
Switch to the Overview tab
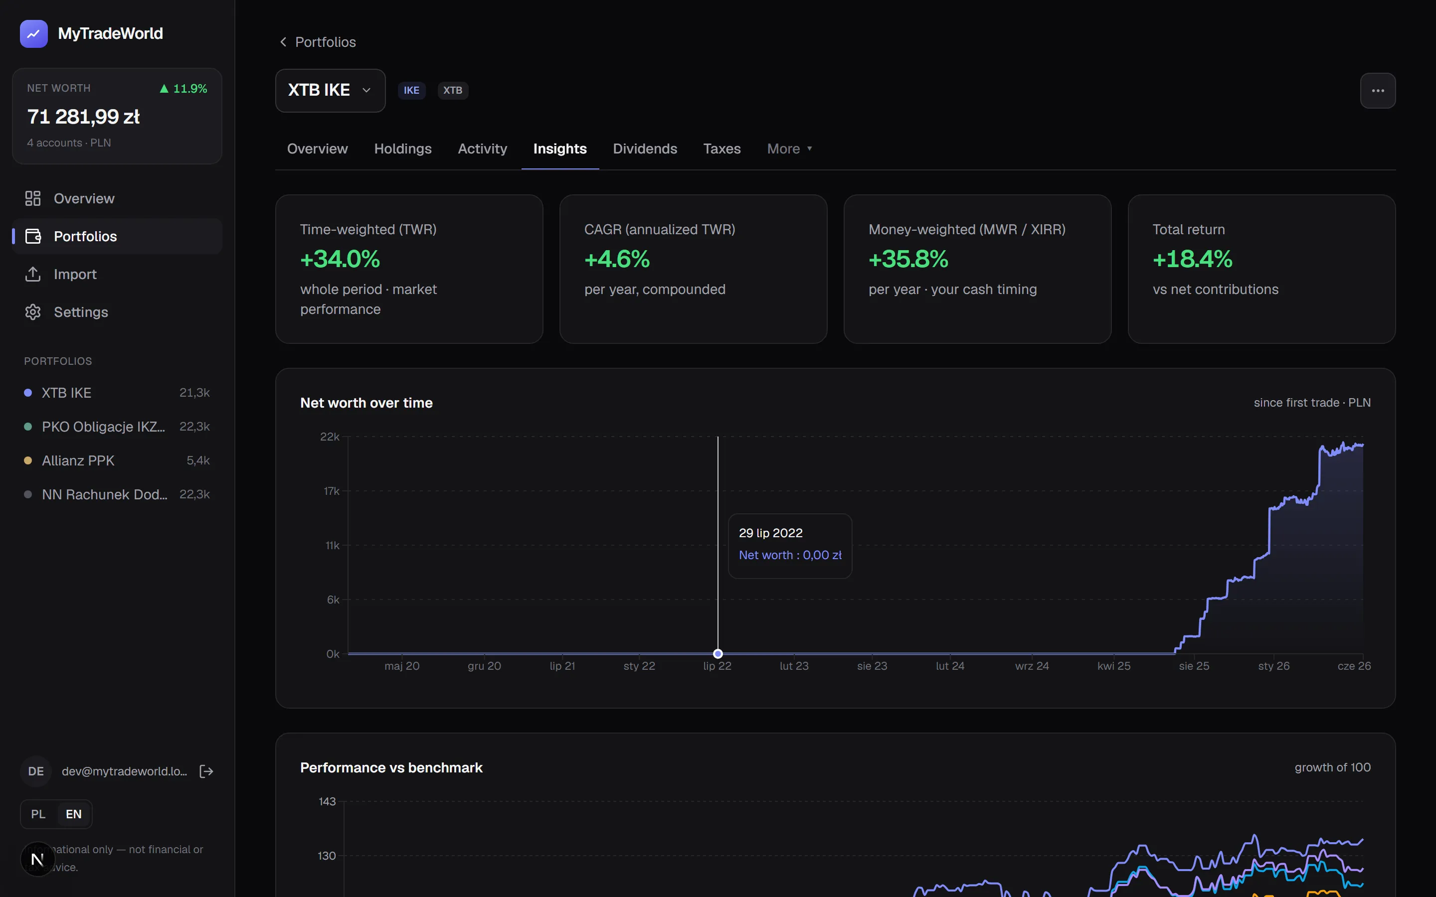318,149
